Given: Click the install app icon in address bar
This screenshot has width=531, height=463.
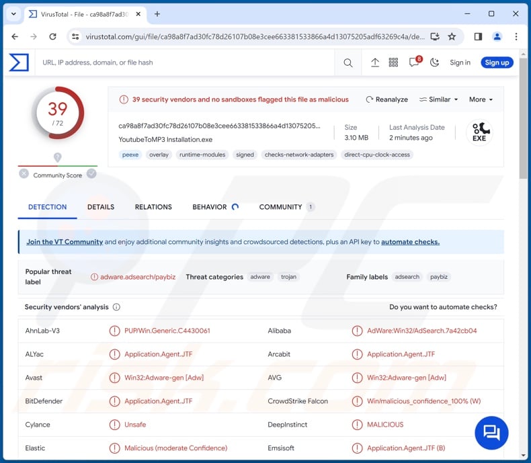Looking at the screenshot, I should click(x=435, y=36).
